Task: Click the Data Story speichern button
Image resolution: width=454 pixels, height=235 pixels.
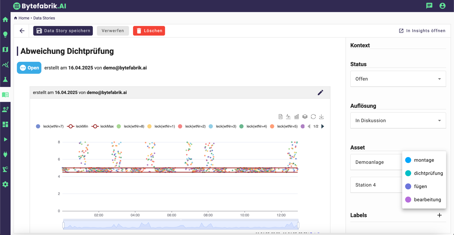Action: coord(63,31)
